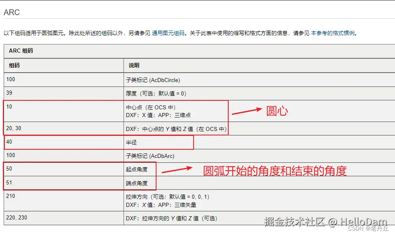This screenshot has height=235, width=395.
Task: Select the ARC 组码 table title
Action: coord(21,51)
